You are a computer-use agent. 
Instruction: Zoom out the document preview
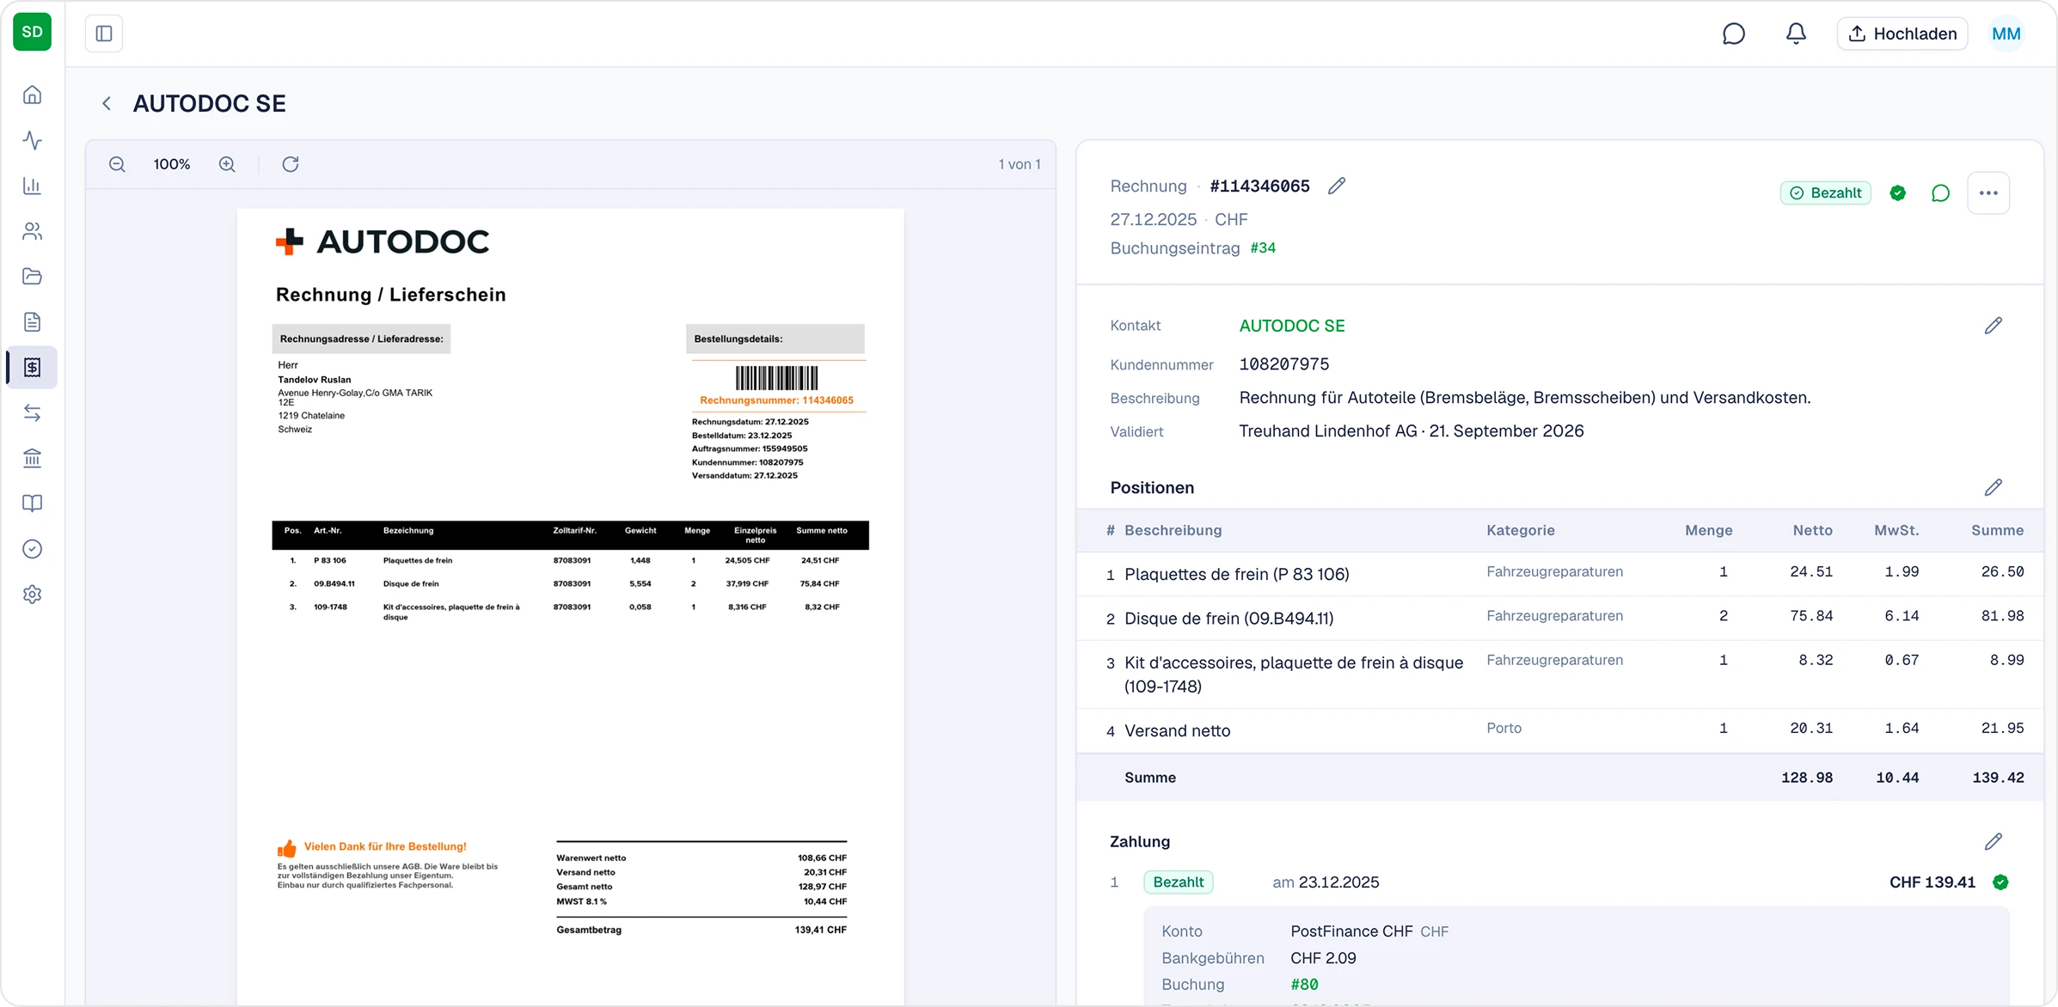click(x=118, y=164)
